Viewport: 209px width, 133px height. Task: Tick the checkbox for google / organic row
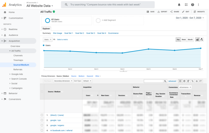[42, 125]
